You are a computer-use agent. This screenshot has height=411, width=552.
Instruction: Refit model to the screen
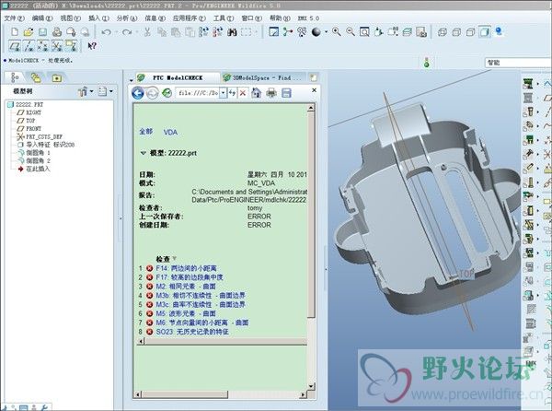pyautogui.click(x=364, y=32)
